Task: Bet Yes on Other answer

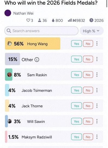Action: pos(76,59)
